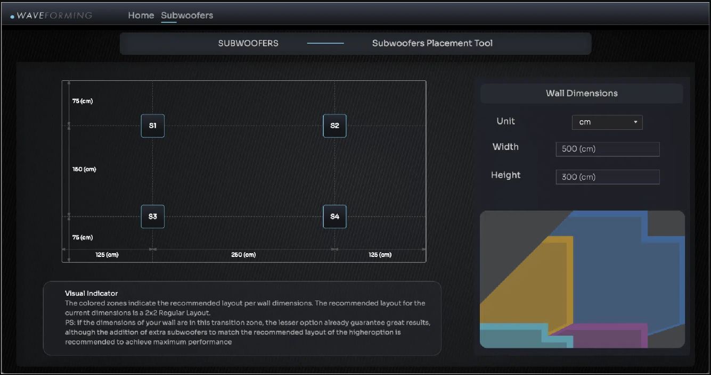The height and width of the screenshot is (375, 711).
Task: Select the S3 subwoofer marker
Action: (152, 216)
